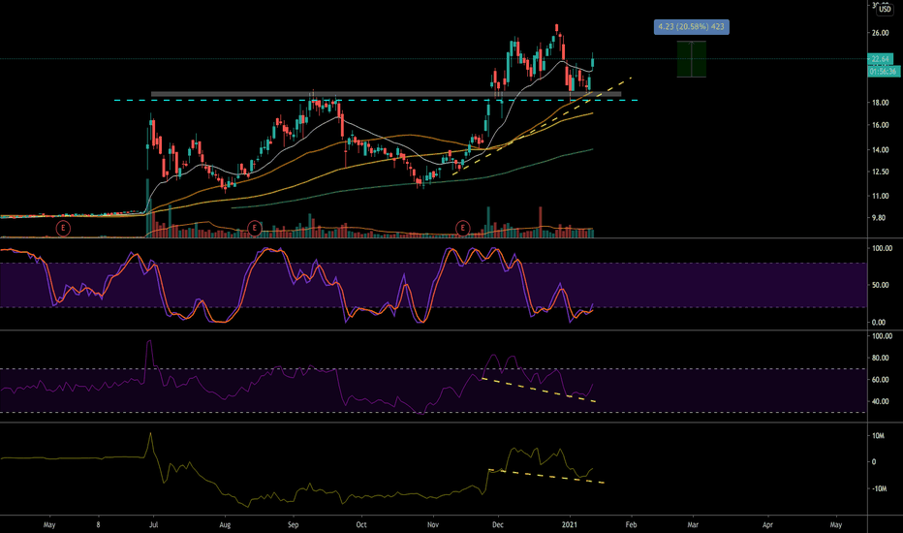Click the 10M axis label

pyautogui.click(x=878, y=436)
